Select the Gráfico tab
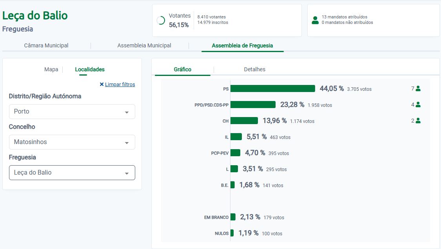Viewport: 441px width, 249px height. tap(183, 69)
